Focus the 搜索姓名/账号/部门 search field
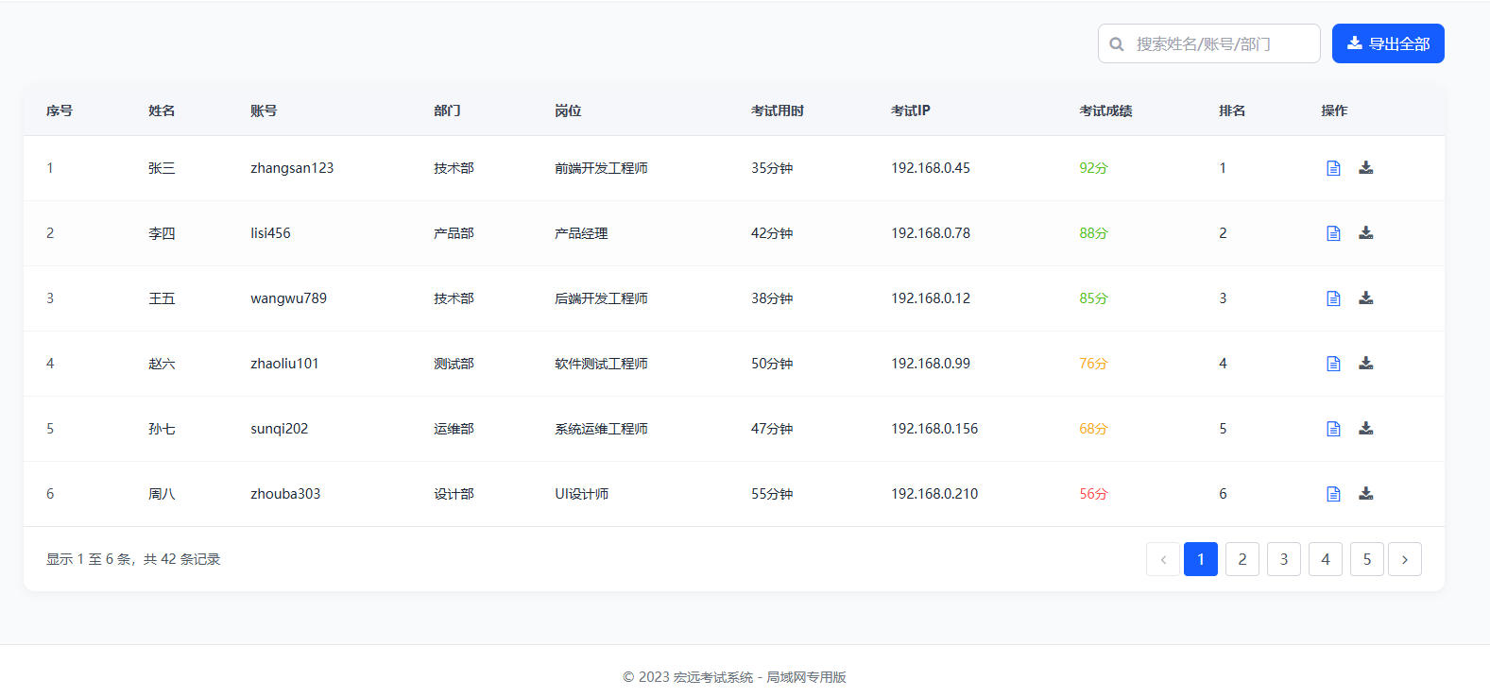 [1219, 43]
